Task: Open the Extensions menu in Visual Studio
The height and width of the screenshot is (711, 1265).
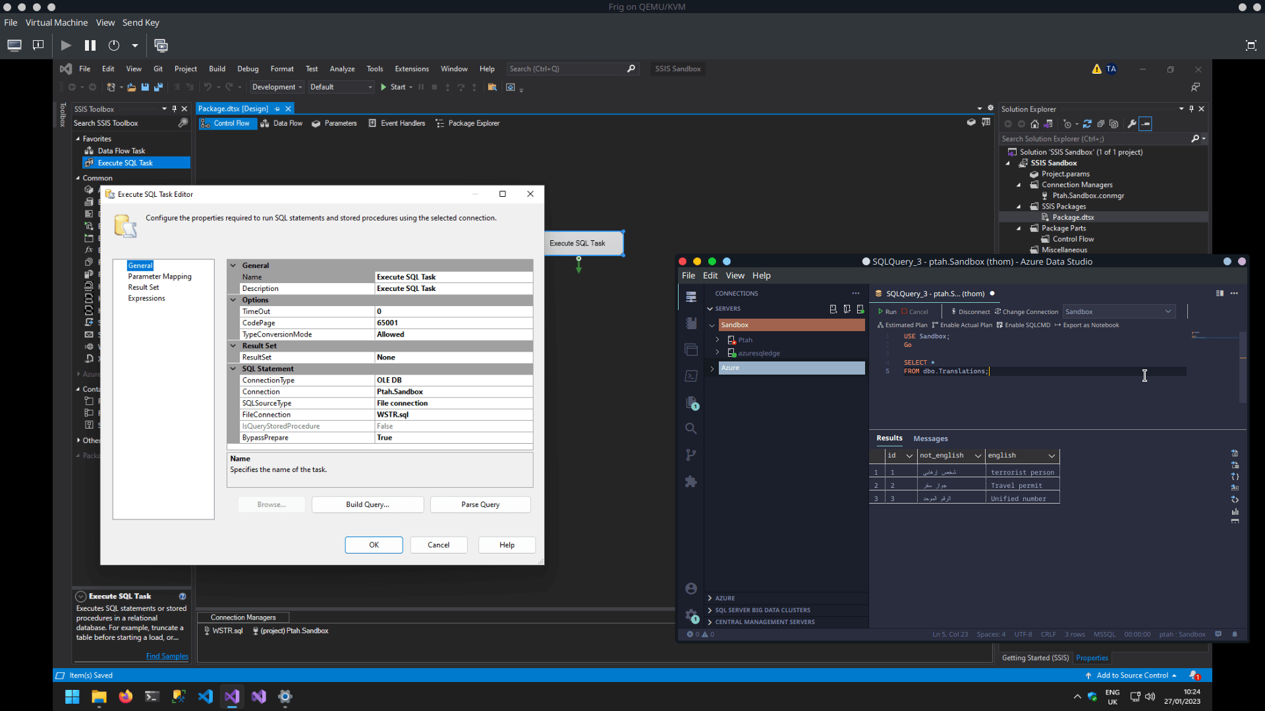Action: pyautogui.click(x=411, y=68)
